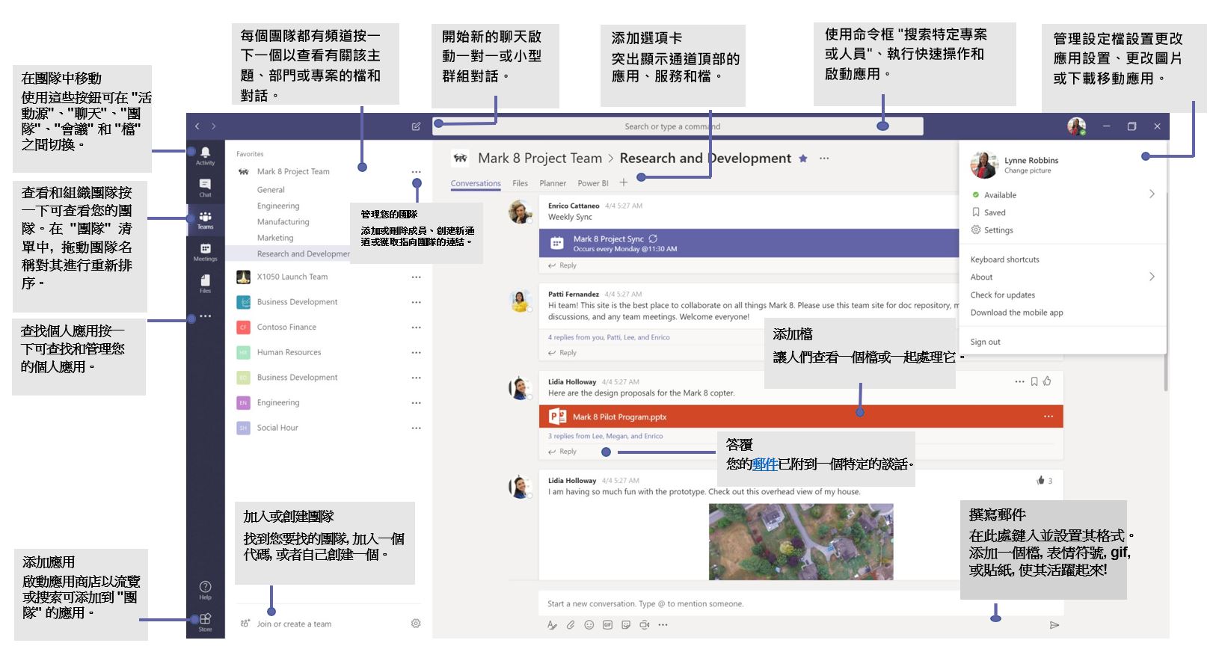Add a new tab with the plus icon
Viewport: 1222px width, 652px height.
tap(624, 182)
